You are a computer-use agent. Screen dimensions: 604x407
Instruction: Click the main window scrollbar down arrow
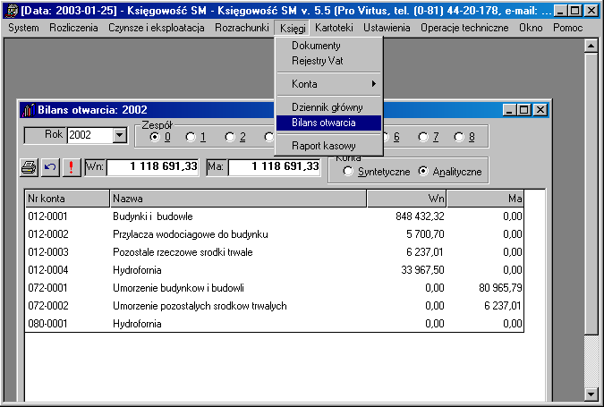(589, 393)
